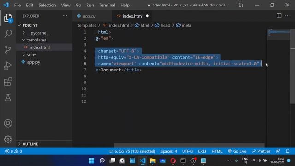Open the Edit menu
Screen dimensions: 295x166
click(x=29, y=5)
